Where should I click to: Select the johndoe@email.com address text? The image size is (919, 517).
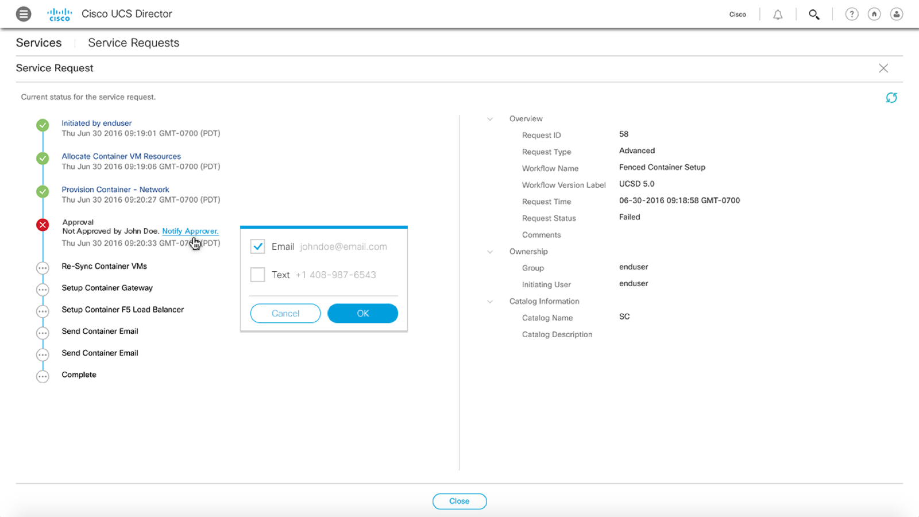(x=343, y=246)
